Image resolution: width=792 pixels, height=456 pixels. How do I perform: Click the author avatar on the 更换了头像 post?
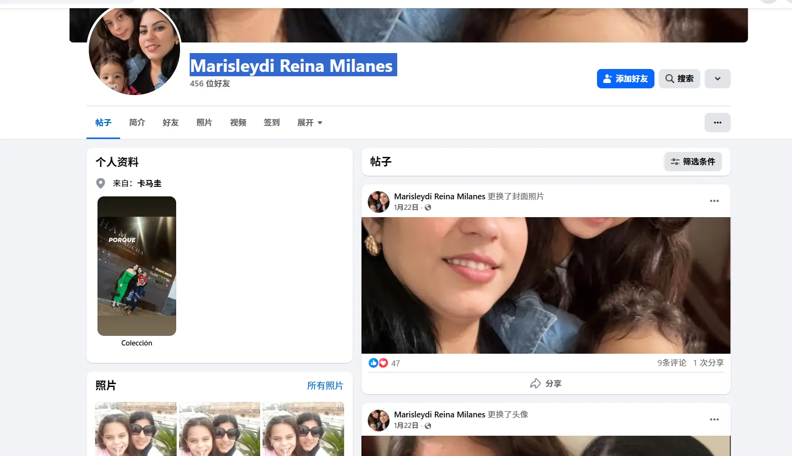click(x=378, y=420)
